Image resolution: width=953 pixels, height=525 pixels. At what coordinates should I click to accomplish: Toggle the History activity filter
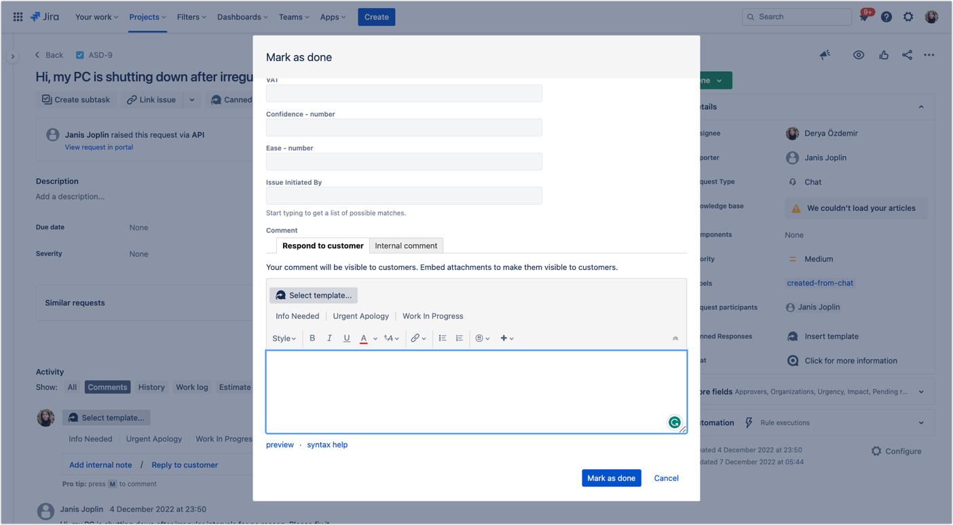(151, 387)
